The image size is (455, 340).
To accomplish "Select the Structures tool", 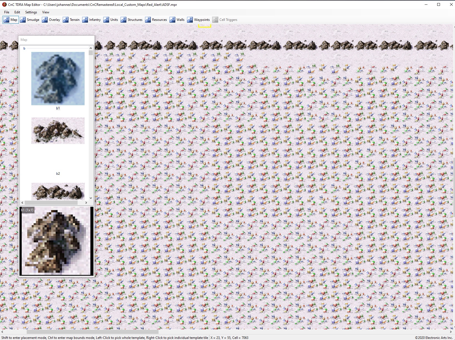I will (132, 20).
